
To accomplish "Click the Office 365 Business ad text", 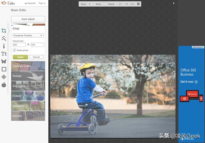I will tap(188, 72).
